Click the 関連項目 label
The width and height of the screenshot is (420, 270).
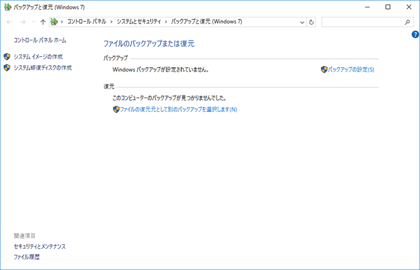[25, 236]
